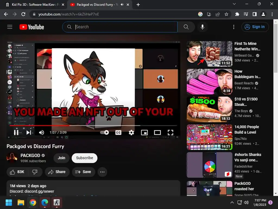
Task: Open the PACKGOD channel avatar
Action: 12,158
